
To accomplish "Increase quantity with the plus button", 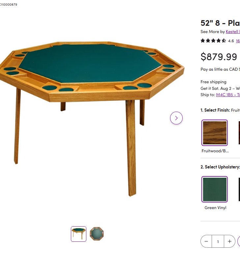I will point(229,241).
